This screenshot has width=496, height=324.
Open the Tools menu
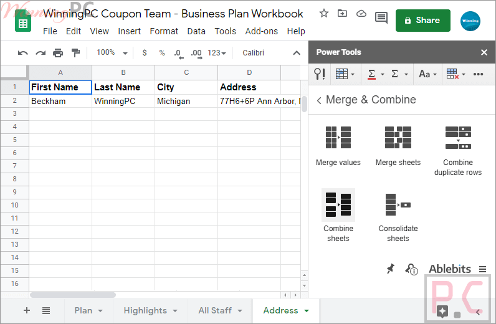(225, 31)
